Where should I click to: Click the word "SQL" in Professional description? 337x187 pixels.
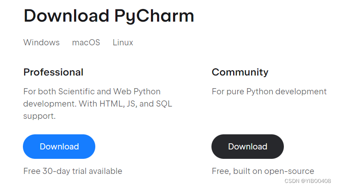pyautogui.click(x=164, y=104)
